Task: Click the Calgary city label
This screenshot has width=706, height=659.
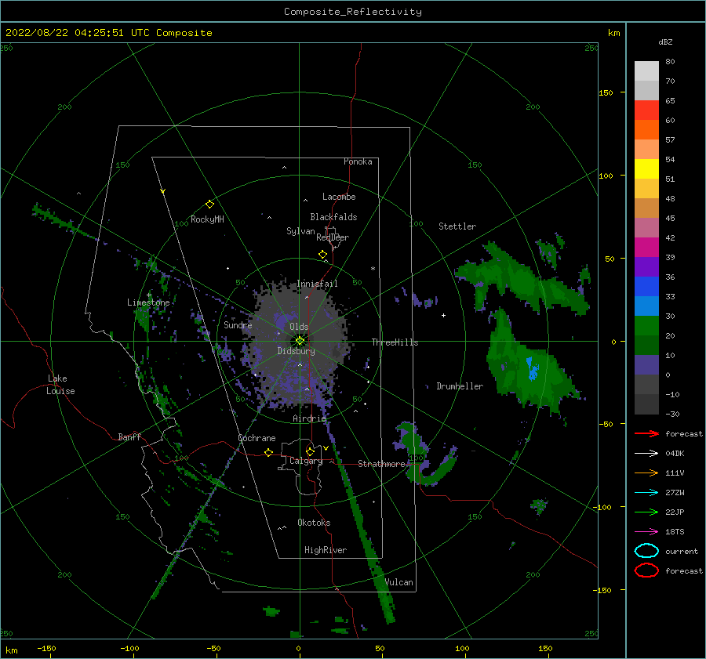Action: [x=306, y=461]
